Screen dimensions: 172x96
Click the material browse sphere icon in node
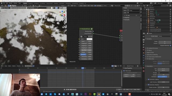(x=81, y=37)
